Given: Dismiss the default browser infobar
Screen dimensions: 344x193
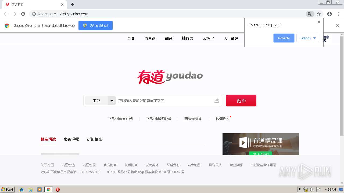Looking at the screenshot, I should tap(338, 26).
